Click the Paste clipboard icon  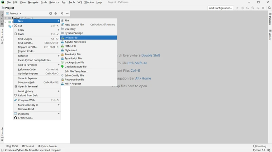16,34
